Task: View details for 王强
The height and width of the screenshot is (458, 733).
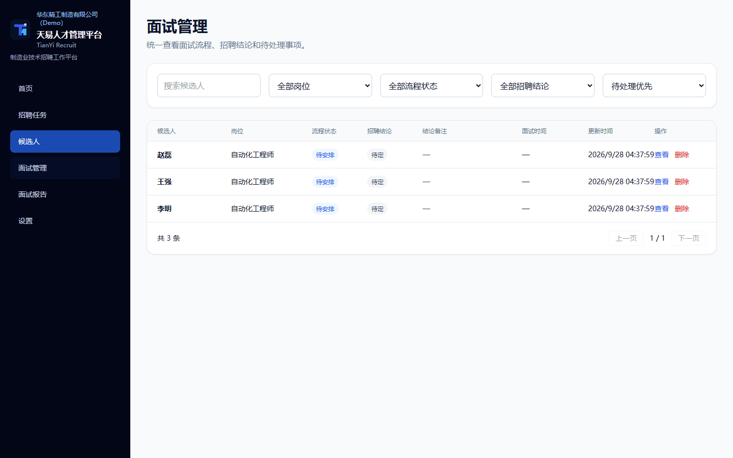Action: pyautogui.click(x=662, y=182)
